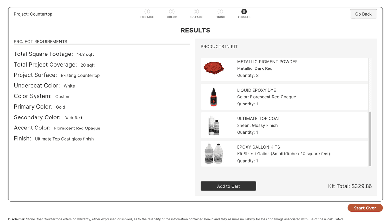The height and width of the screenshot is (221, 391).
Task: Switch to the FOOTAGE step label
Action: click(x=147, y=17)
